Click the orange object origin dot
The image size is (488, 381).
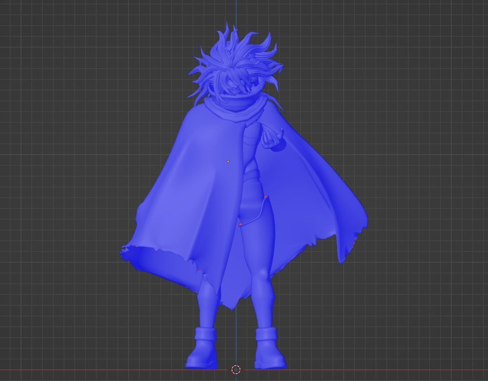228,162
